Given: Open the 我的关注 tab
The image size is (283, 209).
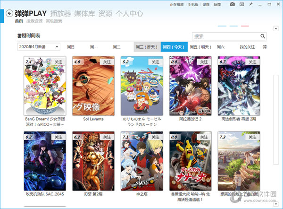Looking at the screenshot, I should [x=247, y=47].
